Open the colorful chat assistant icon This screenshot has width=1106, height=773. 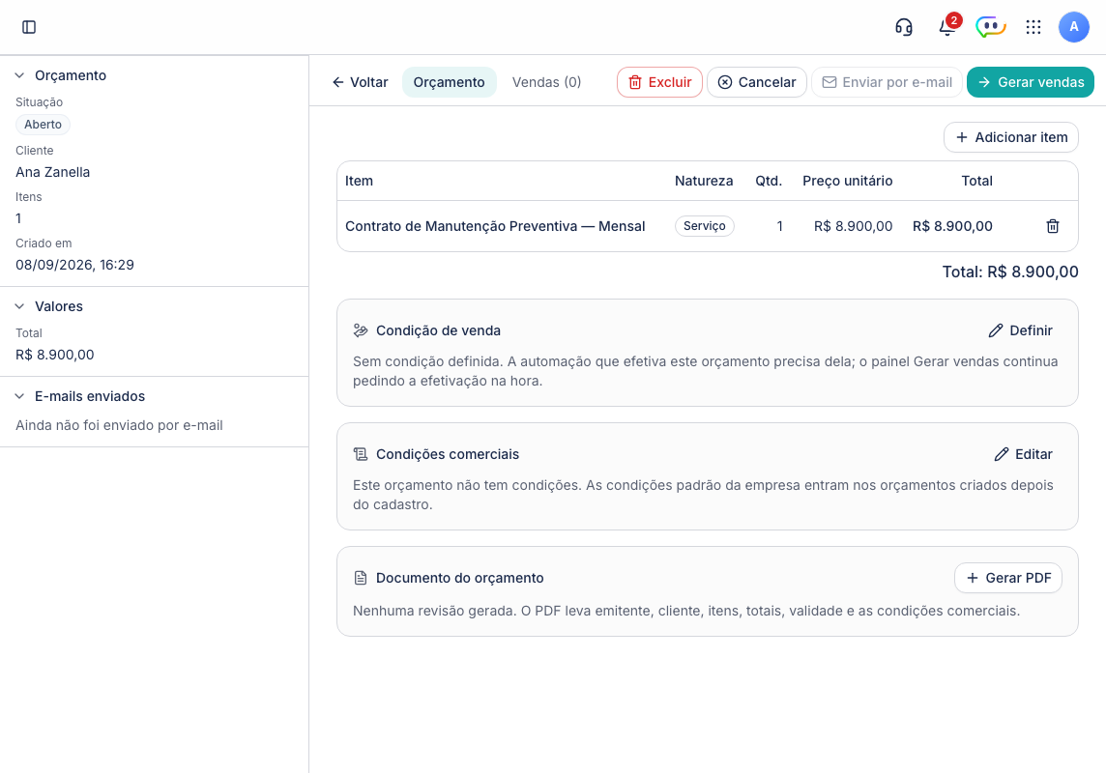[x=990, y=27]
